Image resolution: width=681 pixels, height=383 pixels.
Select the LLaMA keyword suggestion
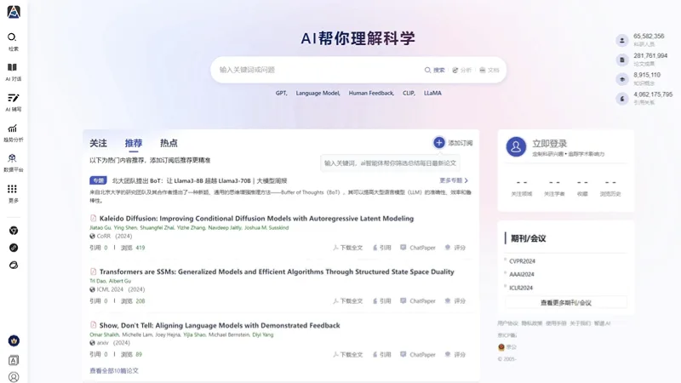point(432,93)
